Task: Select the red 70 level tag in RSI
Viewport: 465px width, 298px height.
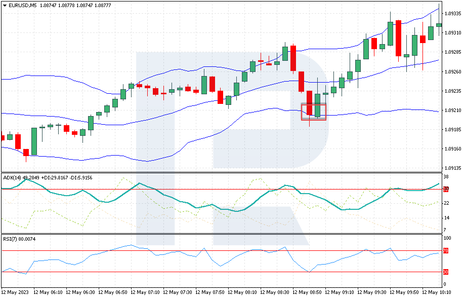Action: click(x=445, y=251)
